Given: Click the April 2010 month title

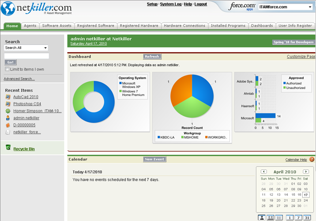Looking at the screenshot, I should point(285,172).
